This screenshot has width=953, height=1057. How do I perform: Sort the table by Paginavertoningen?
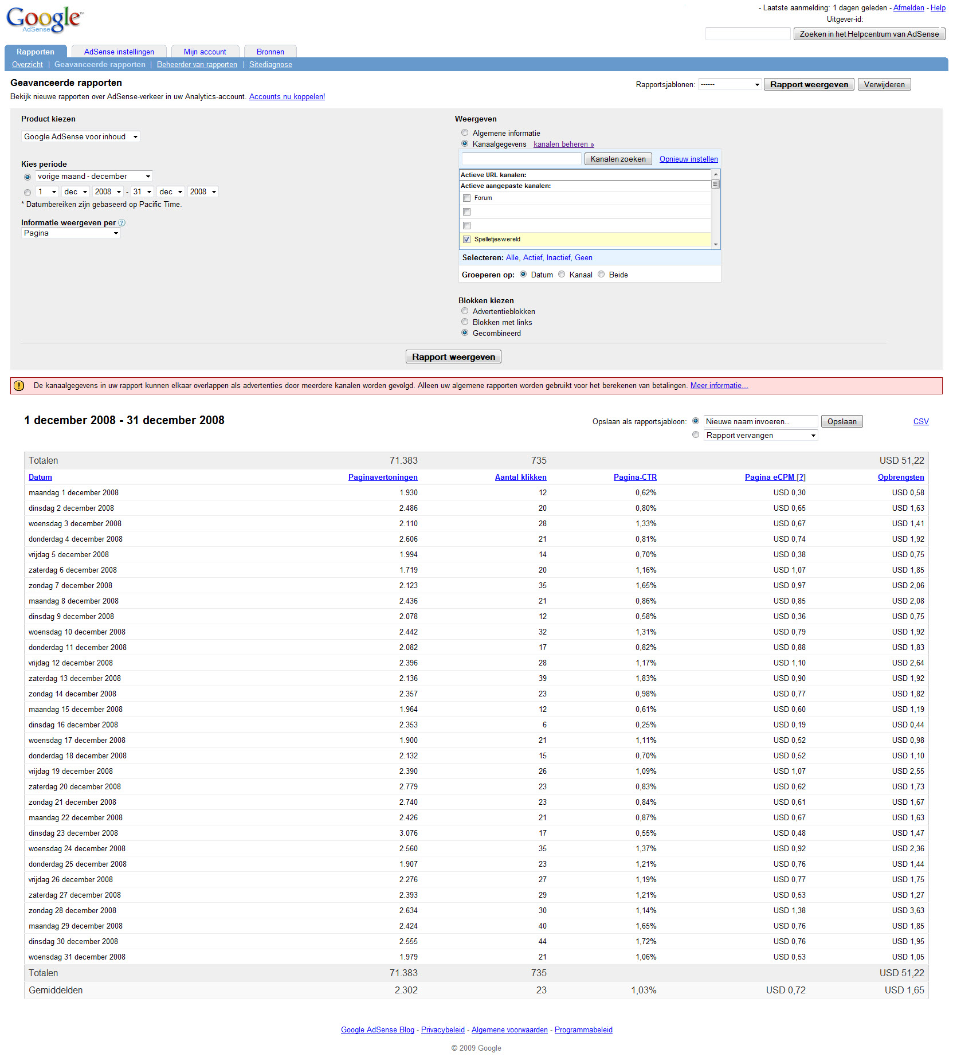click(383, 477)
